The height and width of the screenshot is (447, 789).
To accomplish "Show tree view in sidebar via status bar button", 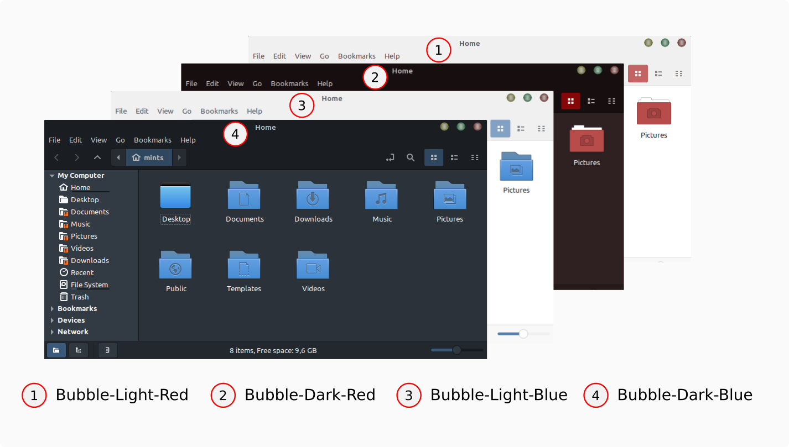I will tap(79, 350).
